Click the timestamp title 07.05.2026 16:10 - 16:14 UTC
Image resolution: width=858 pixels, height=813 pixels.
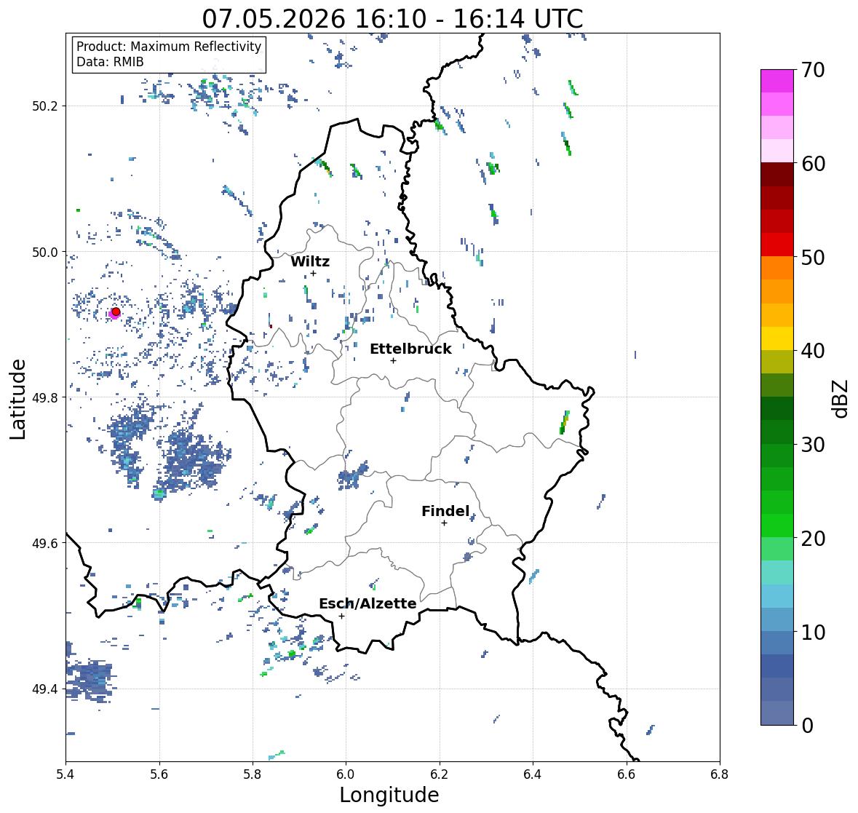pos(392,19)
